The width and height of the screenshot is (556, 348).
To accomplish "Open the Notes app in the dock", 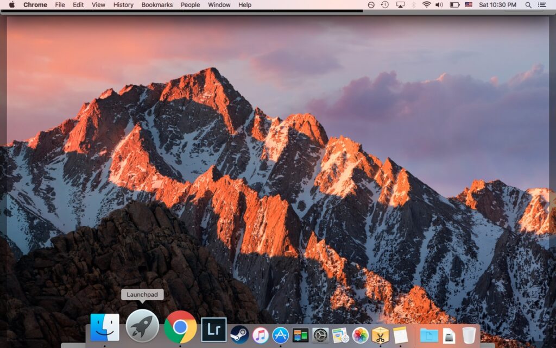I will [400, 335].
